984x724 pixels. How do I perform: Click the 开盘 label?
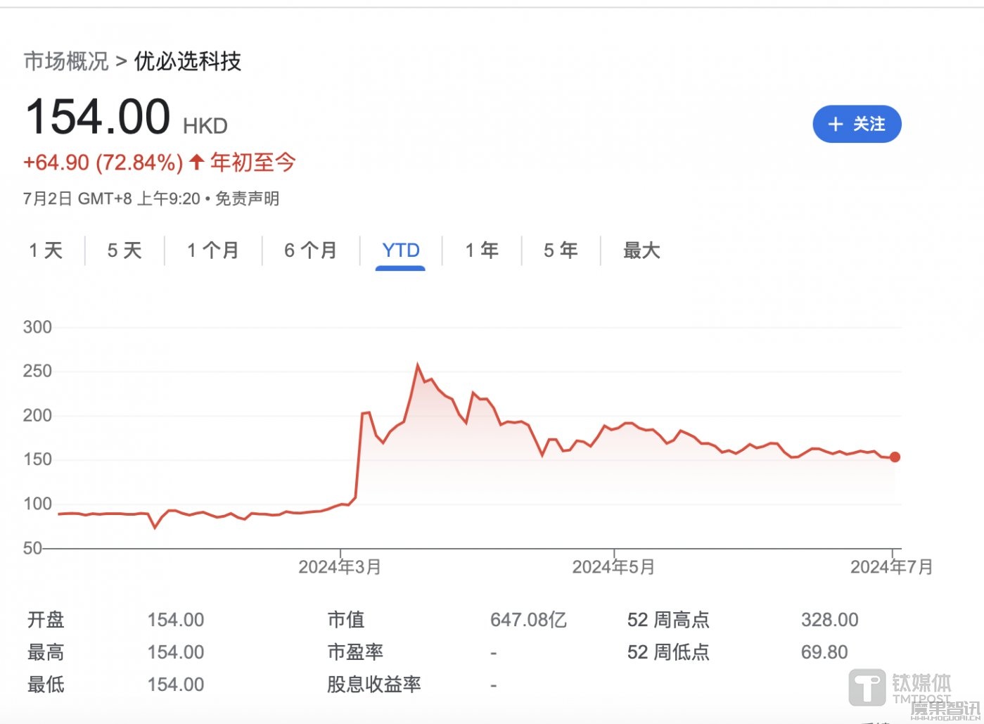pos(46,620)
